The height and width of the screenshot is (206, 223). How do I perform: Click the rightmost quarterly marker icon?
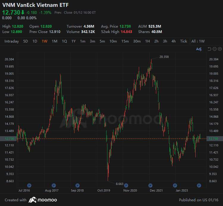click(x=199, y=185)
